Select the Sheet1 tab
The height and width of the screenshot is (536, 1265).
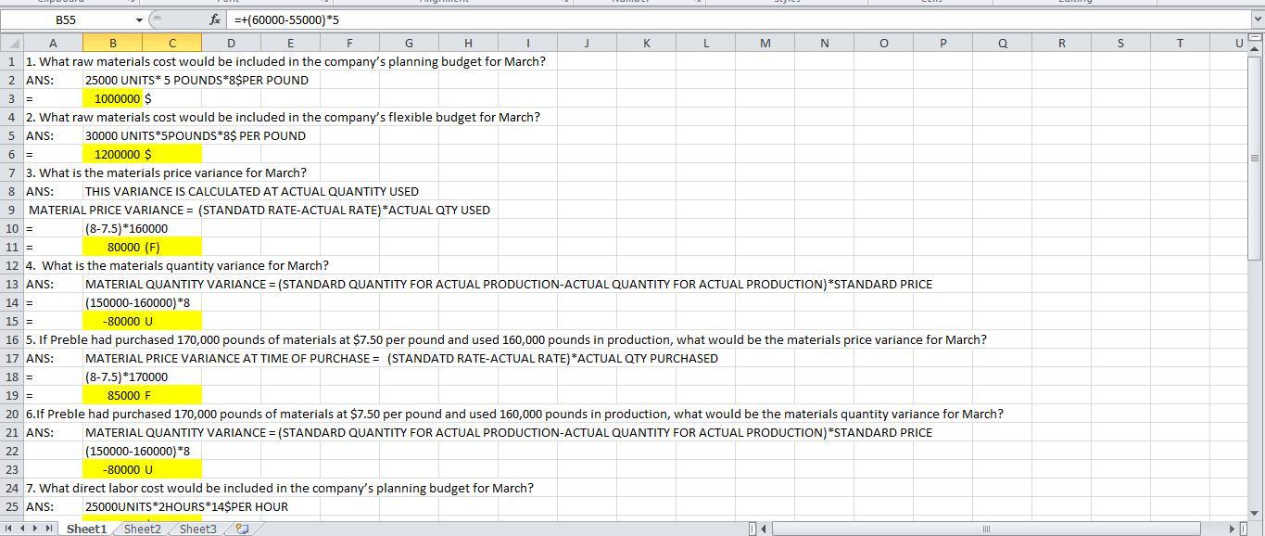pos(86,529)
